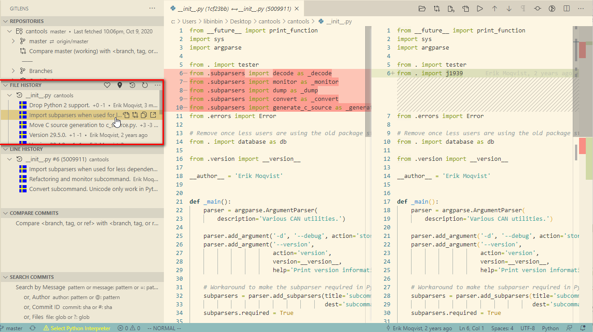Expand master origin/master branch node

pos(14,41)
